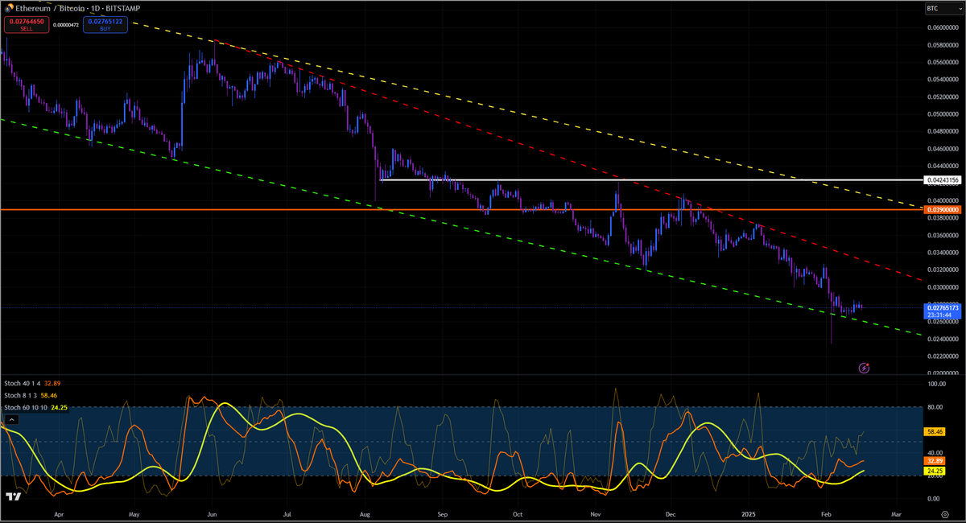Screen dimensions: 966x523
Task: Click the blue current price 0.02765173 label
Action: [943, 311]
